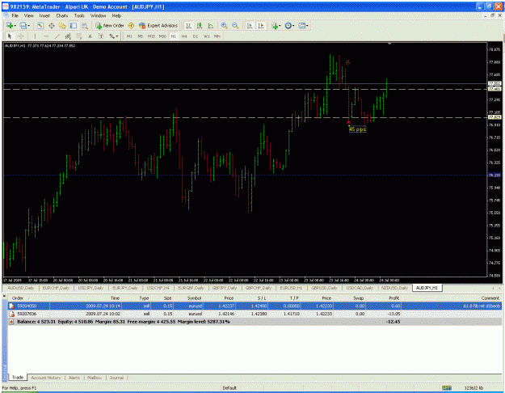505x393 pixels.
Task: Switch chart to M30 timeframe
Action: point(162,36)
